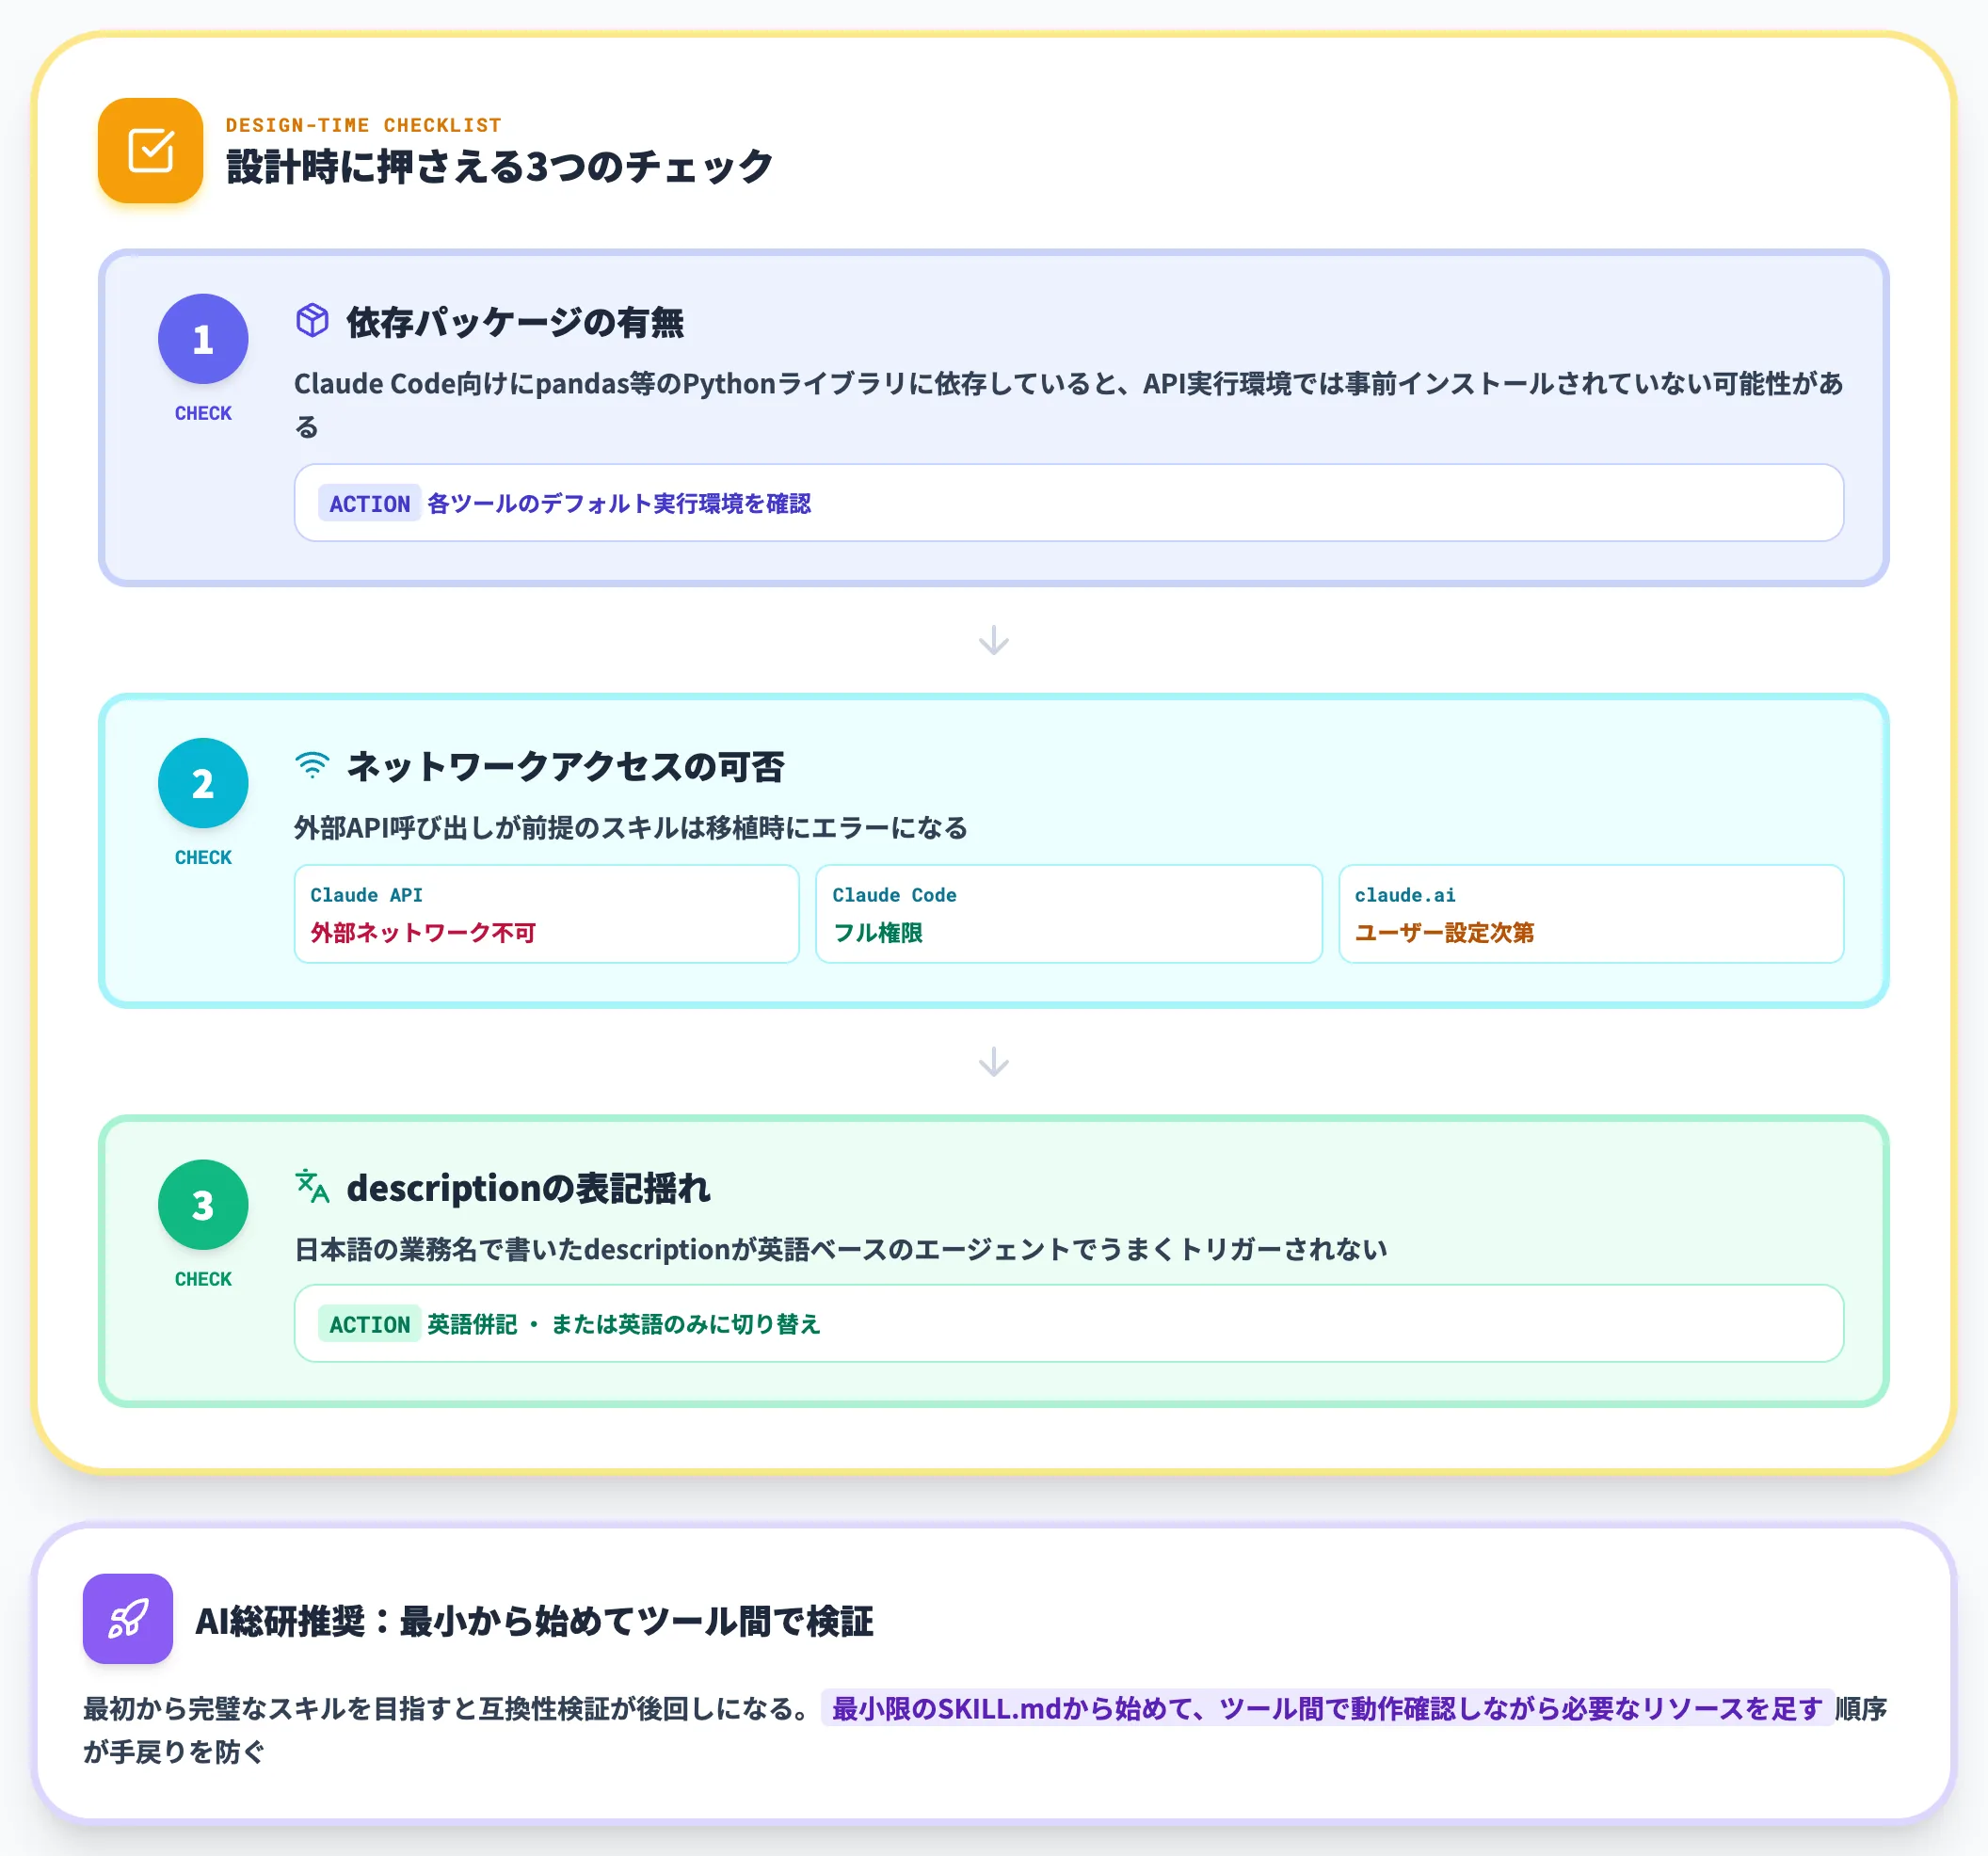Screen dimensions: 1988x1856
Task: Click the DESIGN-TIME CHECKLIST label
Action: (363, 125)
